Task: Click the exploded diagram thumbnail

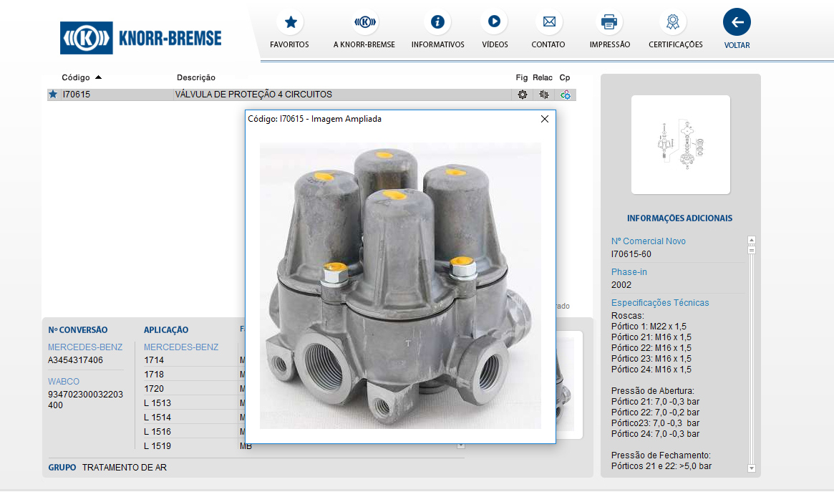Action: click(680, 145)
